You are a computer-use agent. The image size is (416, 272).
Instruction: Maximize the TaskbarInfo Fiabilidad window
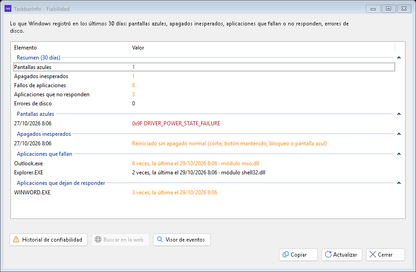tap(388, 9)
